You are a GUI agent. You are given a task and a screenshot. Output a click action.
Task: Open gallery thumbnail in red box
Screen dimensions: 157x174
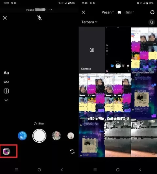tap(6, 151)
